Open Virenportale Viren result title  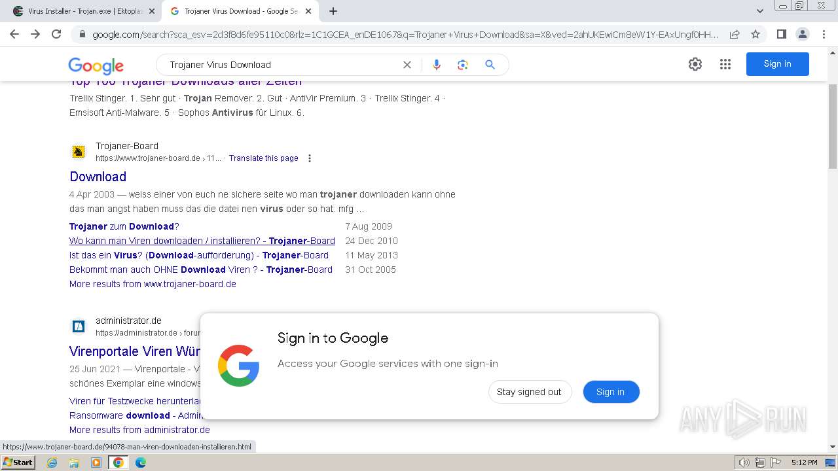[x=134, y=351]
